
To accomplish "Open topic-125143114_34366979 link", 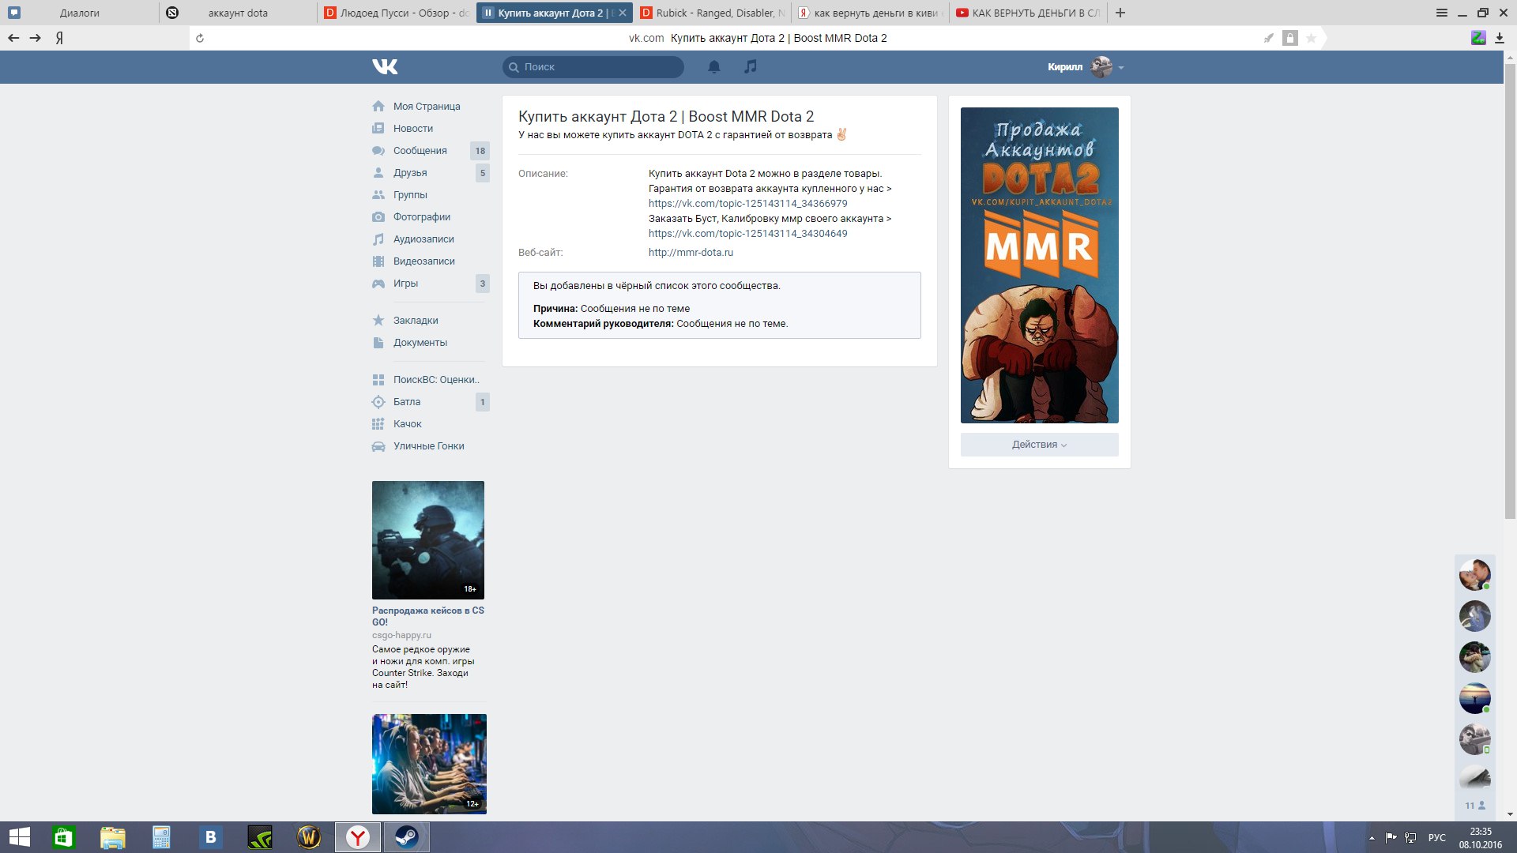I will click(x=747, y=204).
